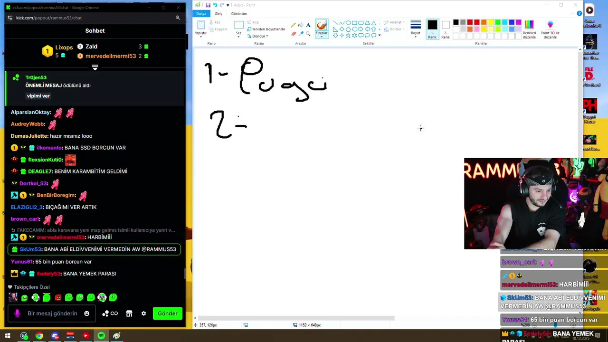Open Google Chrome from the taskbar
This screenshot has width=608, height=342.
[x=39, y=336]
